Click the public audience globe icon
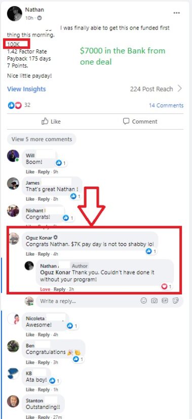Screen dimensions: 192x419 [x=40, y=18]
